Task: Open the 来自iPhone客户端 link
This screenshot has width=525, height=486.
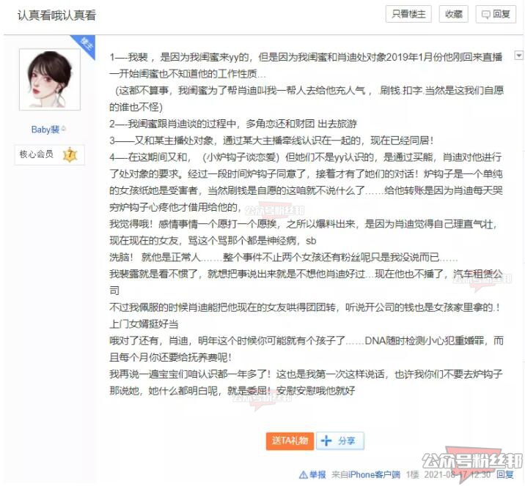Action: coord(366,474)
